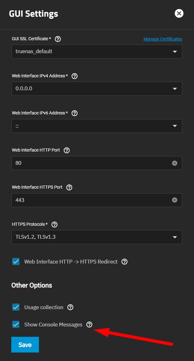
Task: Expand the truenas_default certificate dropdown
Action: pos(97,52)
